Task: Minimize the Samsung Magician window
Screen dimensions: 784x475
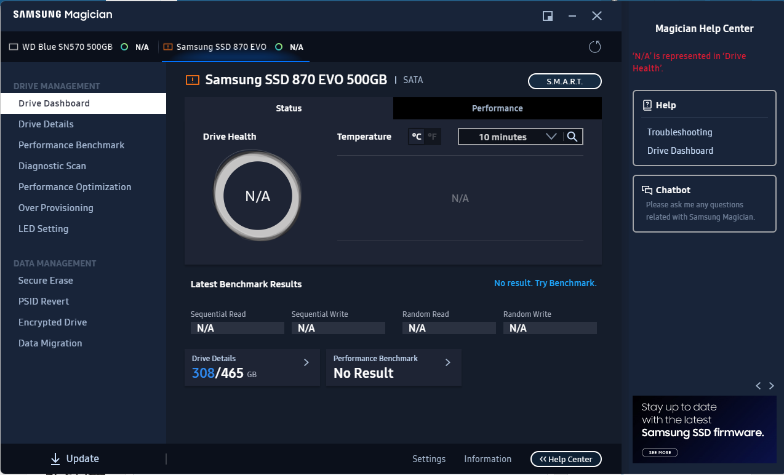Action: [572, 16]
